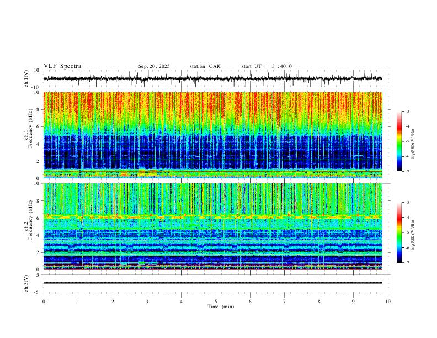This screenshot has height=338, width=437.
Task: Click the ch.1 'Frequency (kHz)' axis label
Action: (30, 128)
